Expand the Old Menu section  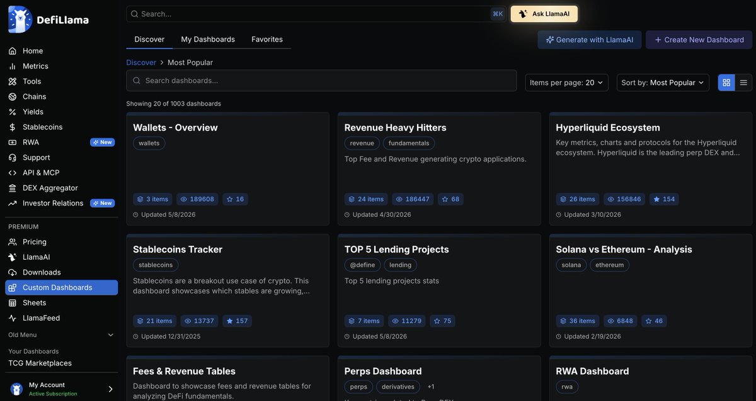pos(61,335)
